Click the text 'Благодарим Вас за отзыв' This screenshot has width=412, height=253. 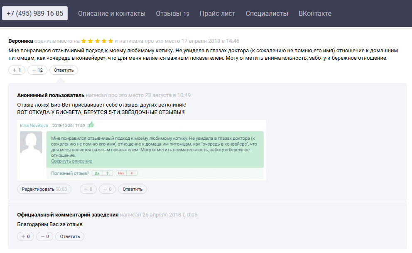(x=50, y=224)
